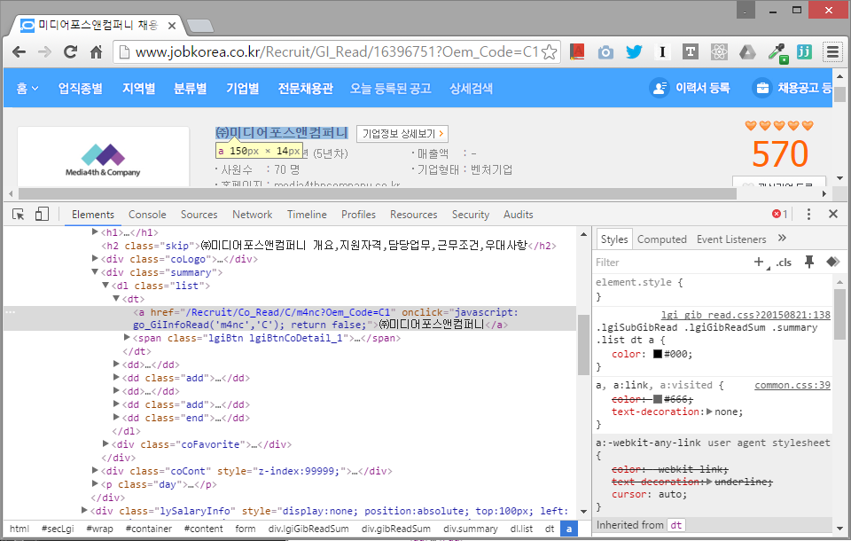Expand the p class day node
851x541 pixels.
pyautogui.click(x=95, y=483)
